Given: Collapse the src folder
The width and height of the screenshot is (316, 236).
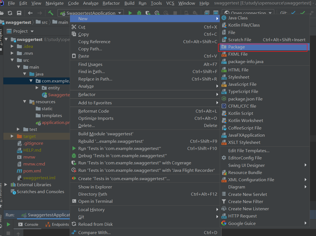Looking at the screenshot, I should (x=12, y=60).
